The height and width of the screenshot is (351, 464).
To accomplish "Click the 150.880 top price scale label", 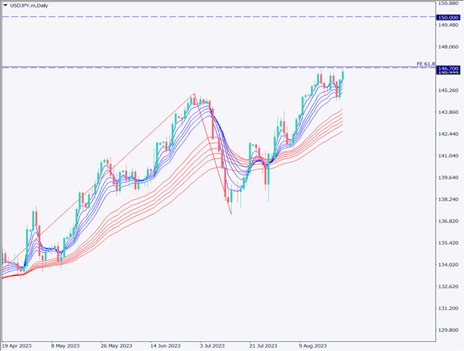I will (448, 4).
